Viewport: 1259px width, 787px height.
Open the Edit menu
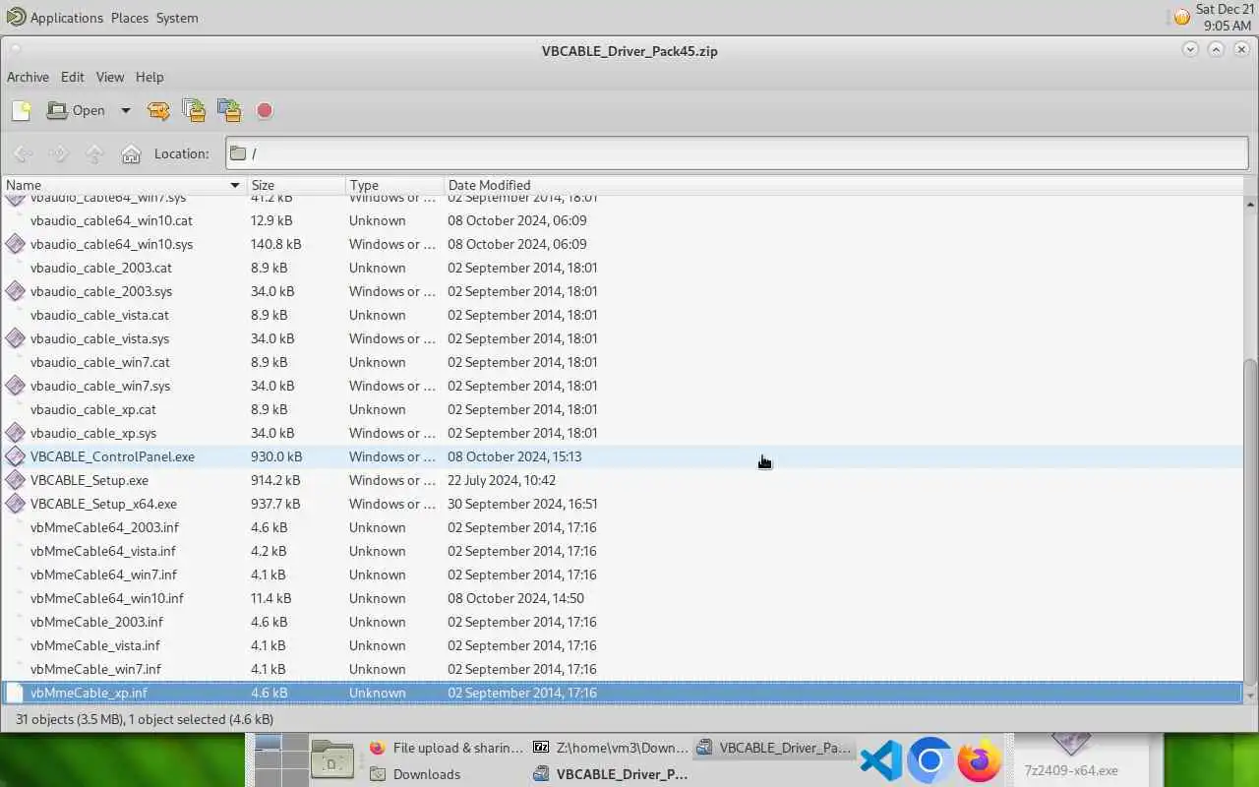click(72, 77)
